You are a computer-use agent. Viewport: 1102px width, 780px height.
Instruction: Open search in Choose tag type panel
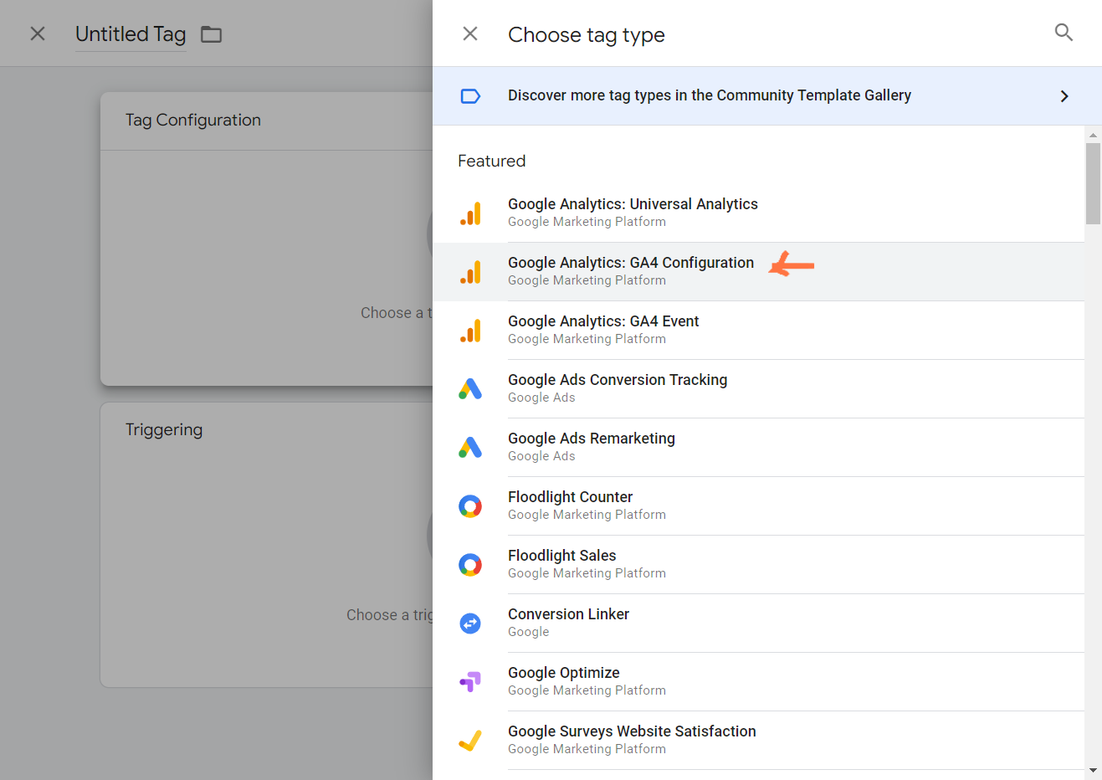[x=1064, y=33]
